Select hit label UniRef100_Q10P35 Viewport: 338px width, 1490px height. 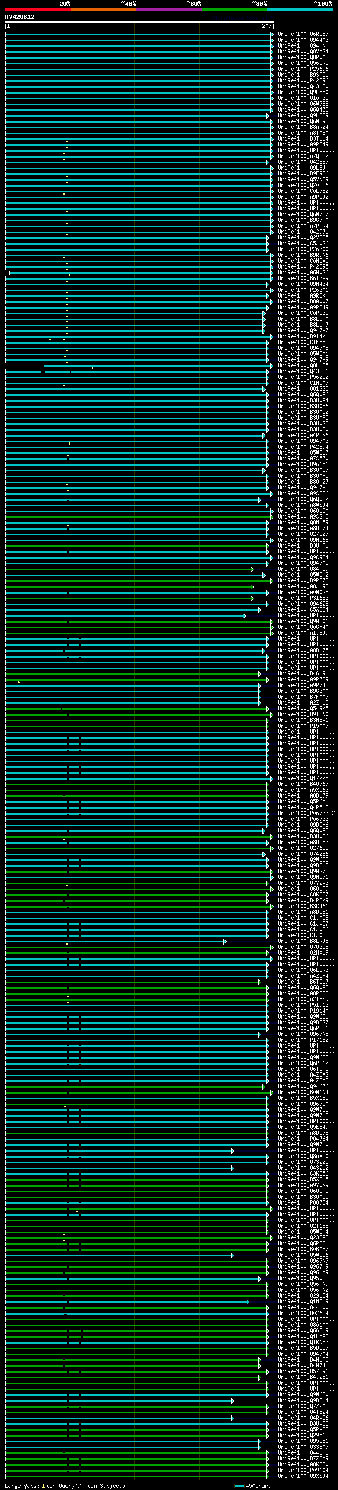pyautogui.click(x=303, y=98)
